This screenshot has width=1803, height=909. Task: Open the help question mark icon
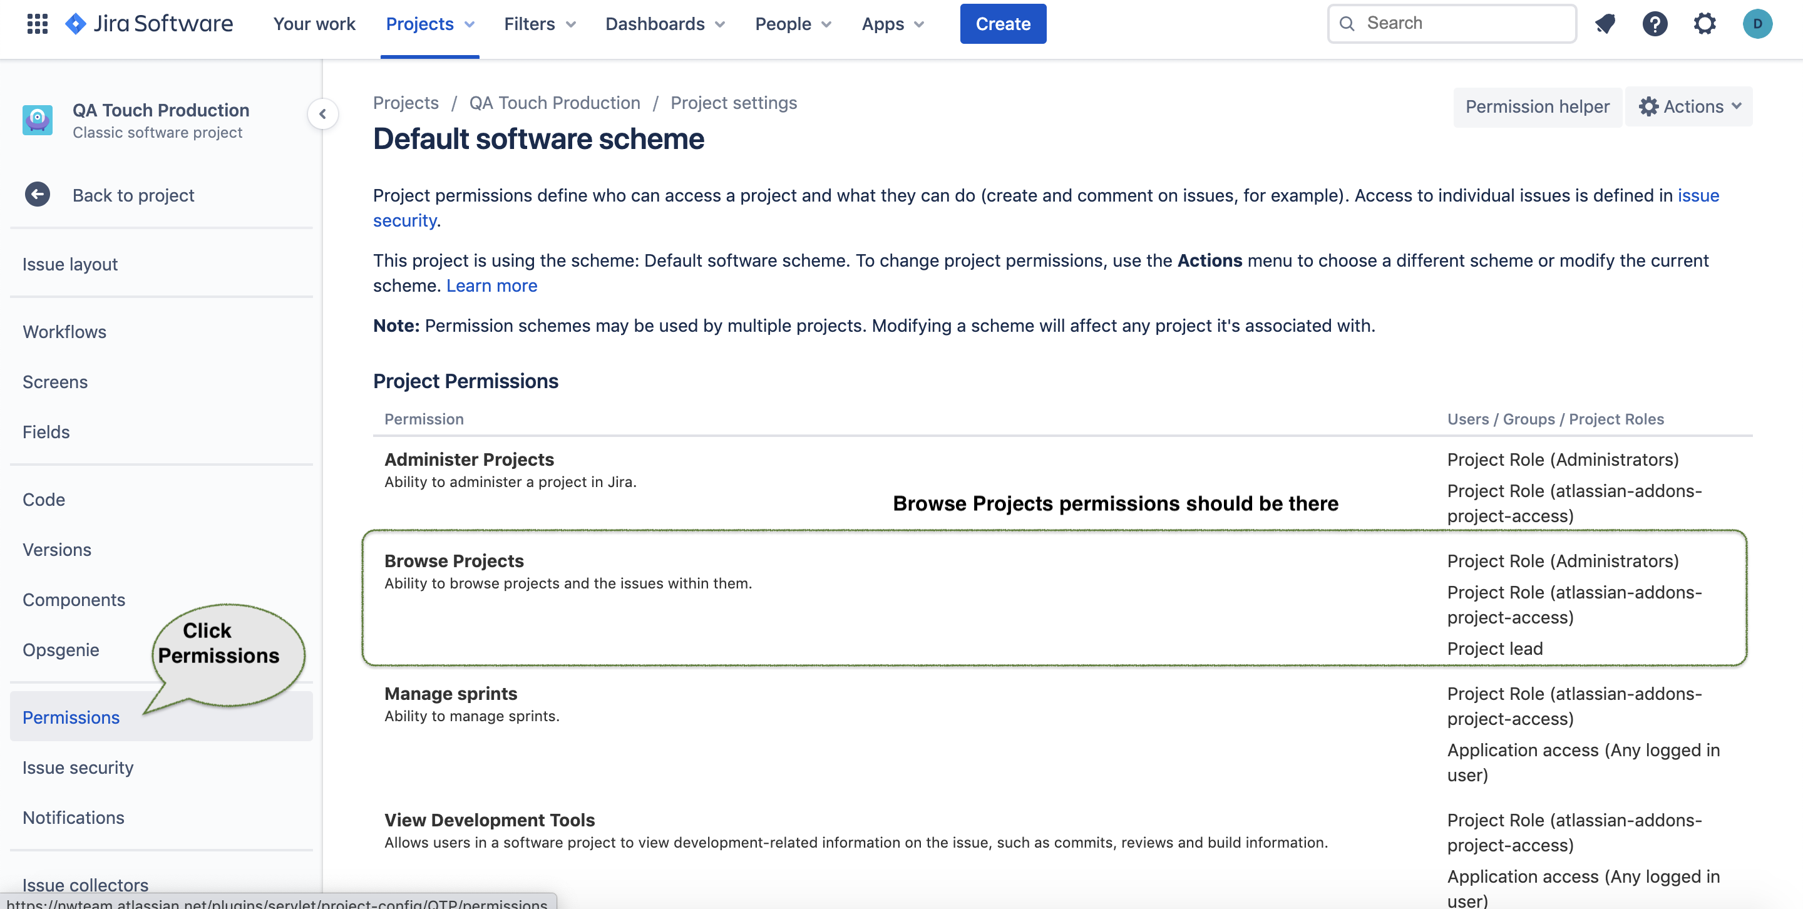[x=1655, y=24]
